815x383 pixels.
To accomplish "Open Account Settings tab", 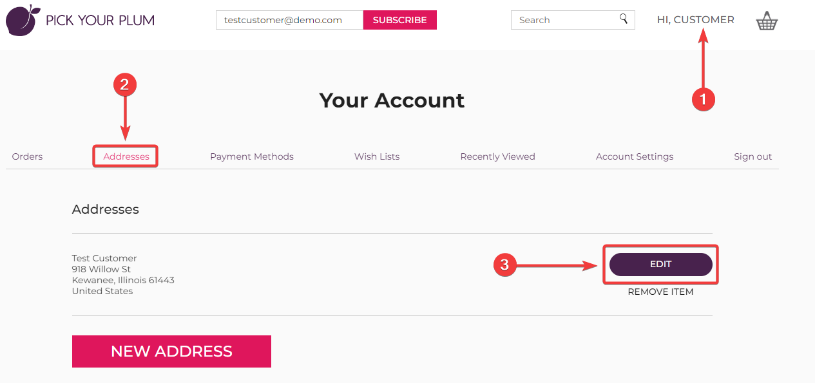I will tap(635, 156).
